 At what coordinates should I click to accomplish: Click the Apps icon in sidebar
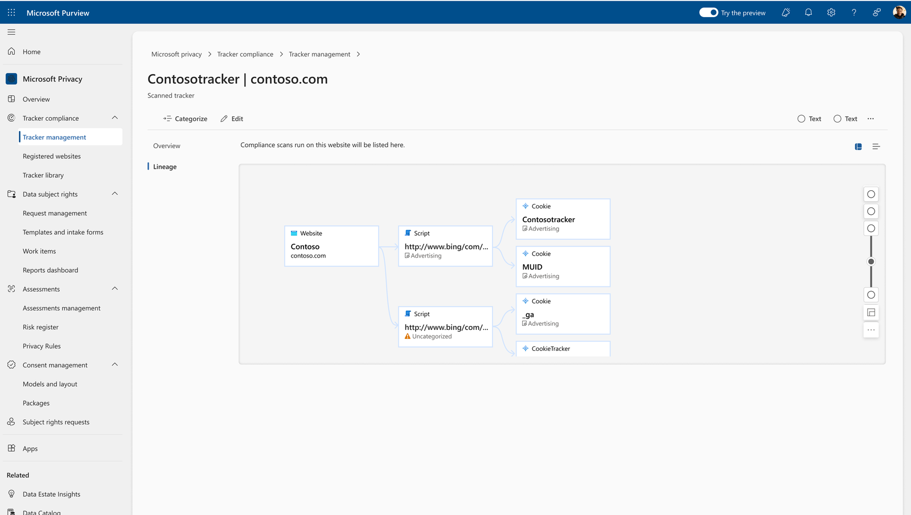pyautogui.click(x=11, y=448)
